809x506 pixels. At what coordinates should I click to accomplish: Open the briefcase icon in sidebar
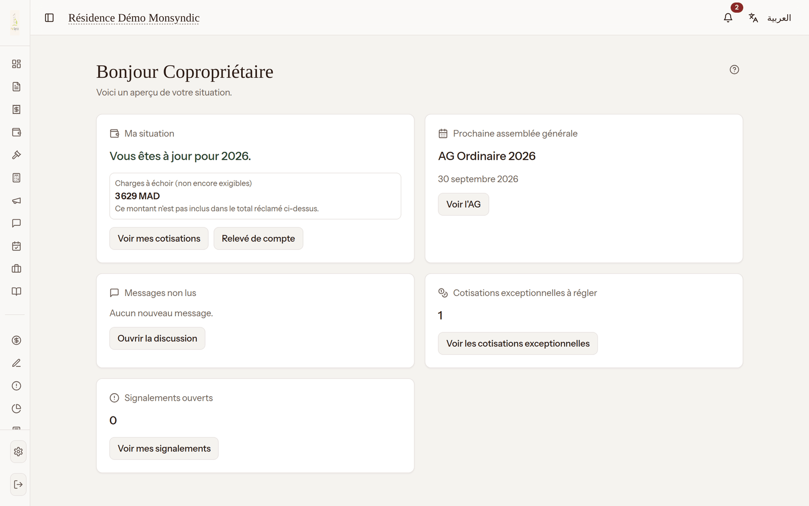pos(16,269)
